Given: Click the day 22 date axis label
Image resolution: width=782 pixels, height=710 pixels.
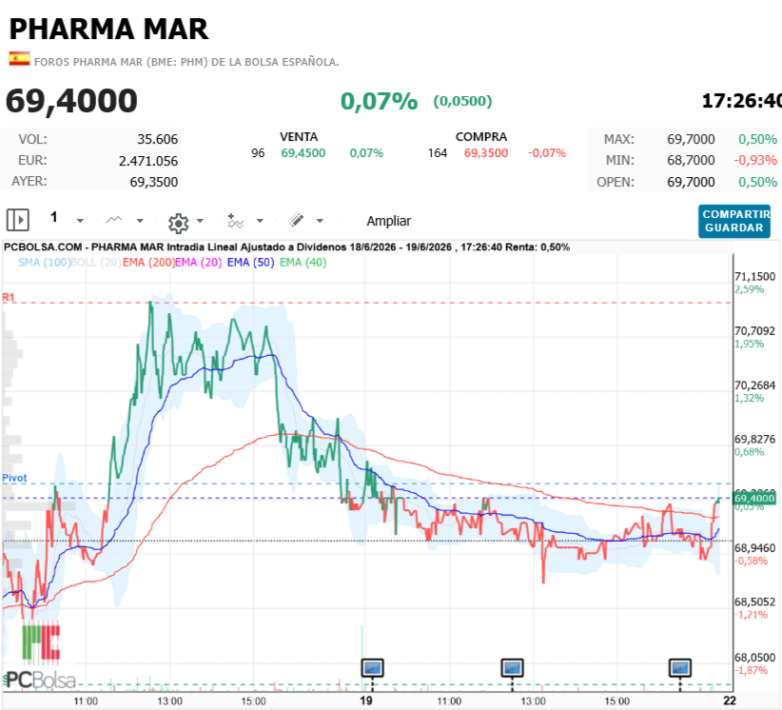Looking at the screenshot, I should (730, 700).
